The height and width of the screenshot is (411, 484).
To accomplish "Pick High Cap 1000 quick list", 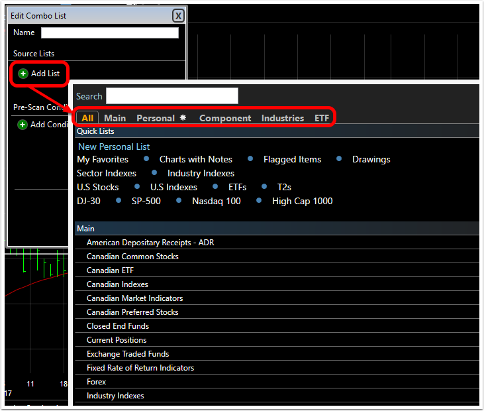I will tap(302, 201).
